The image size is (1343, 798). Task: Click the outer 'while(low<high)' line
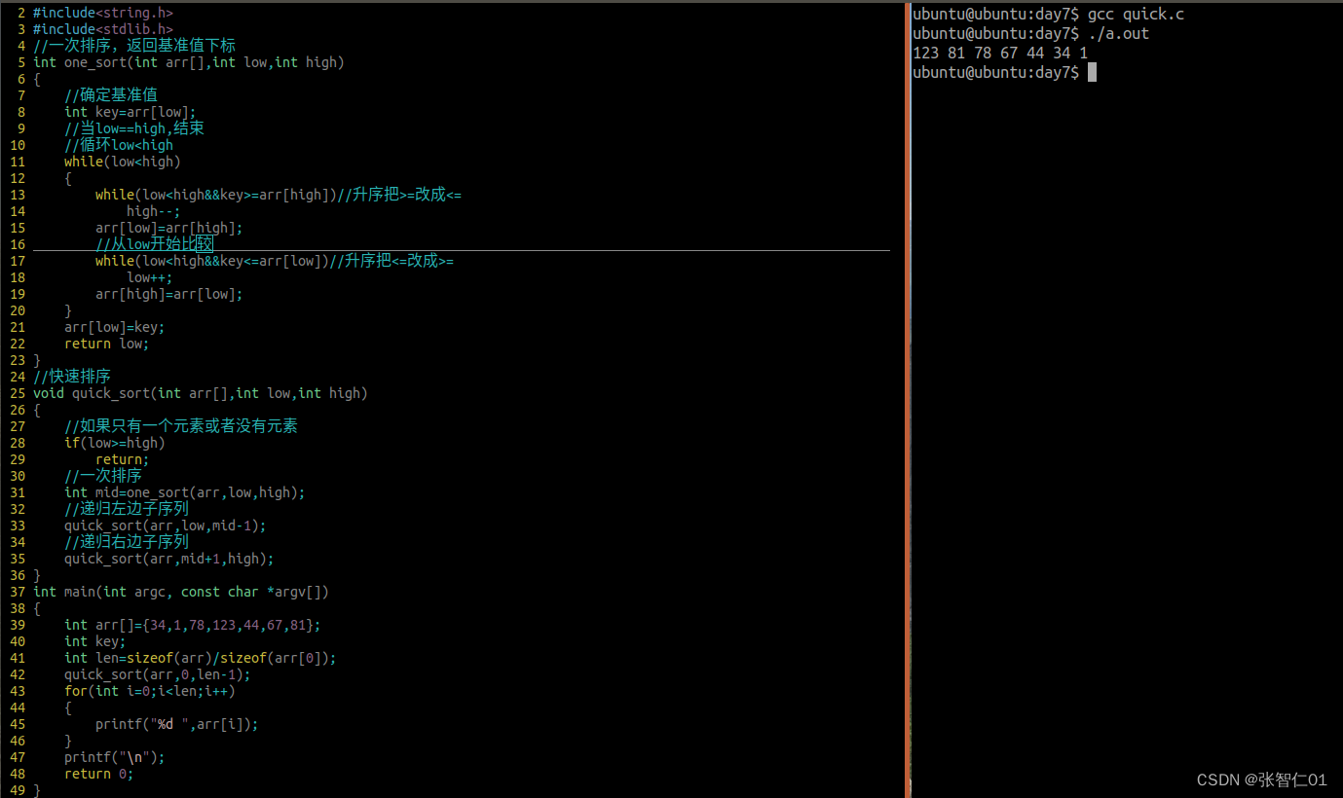tap(123, 162)
